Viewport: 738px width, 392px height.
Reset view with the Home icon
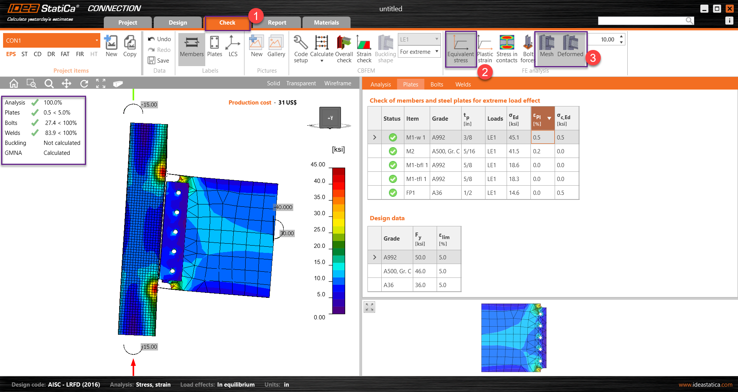point(13,83)
